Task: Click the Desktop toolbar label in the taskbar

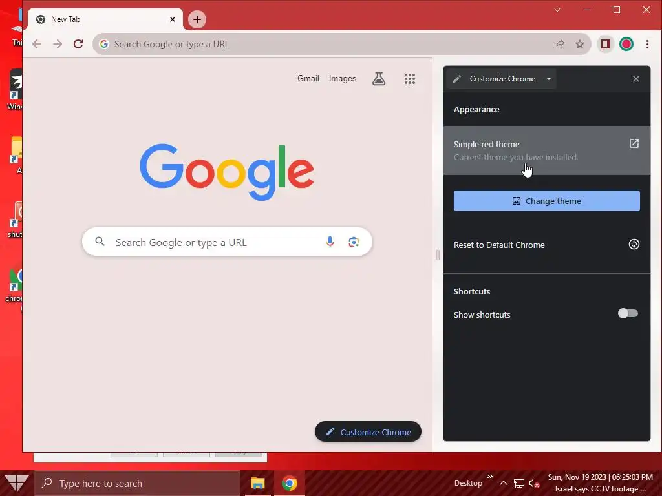Action: (x=468, y=483)
